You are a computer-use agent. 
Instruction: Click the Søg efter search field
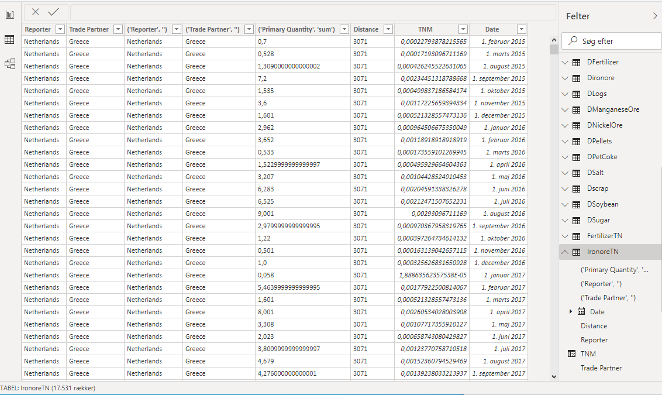tap(612, 41)
